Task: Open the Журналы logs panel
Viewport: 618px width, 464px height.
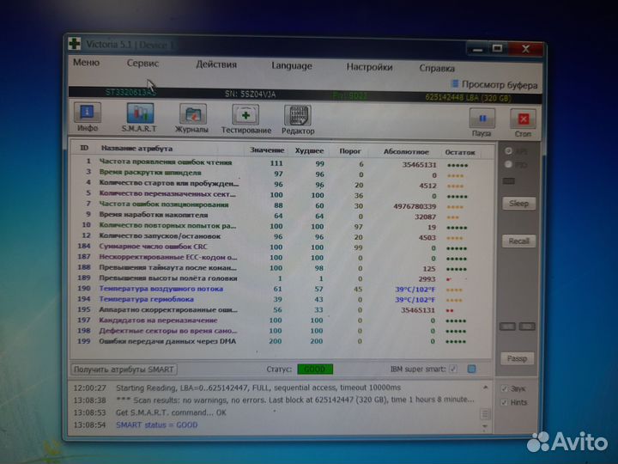Action: tap(191, 118)
